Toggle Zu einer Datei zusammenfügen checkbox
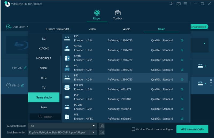214x138 pixels. pyautogui.click(x=133, y=129)
